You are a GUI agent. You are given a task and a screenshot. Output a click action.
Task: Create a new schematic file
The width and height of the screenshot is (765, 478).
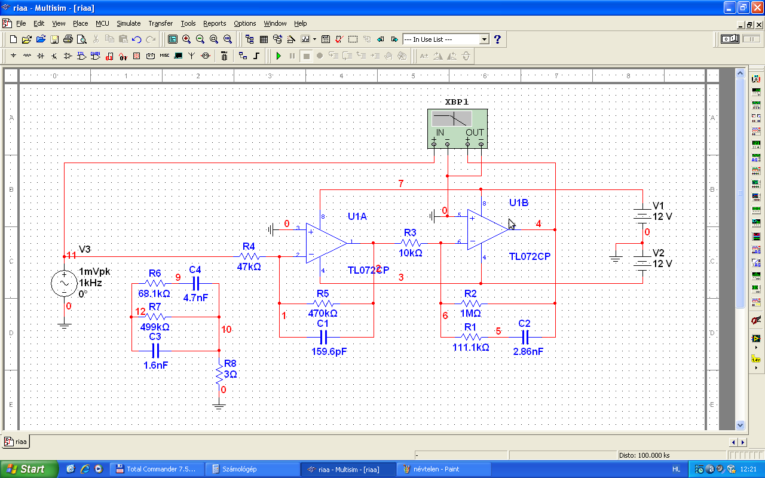[x=13, y=39]
